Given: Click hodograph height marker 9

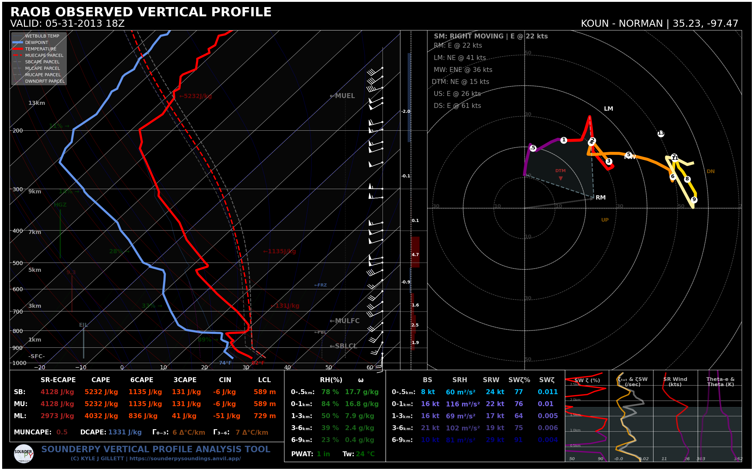Looking at the screenshot, I should tap(694, 200).
